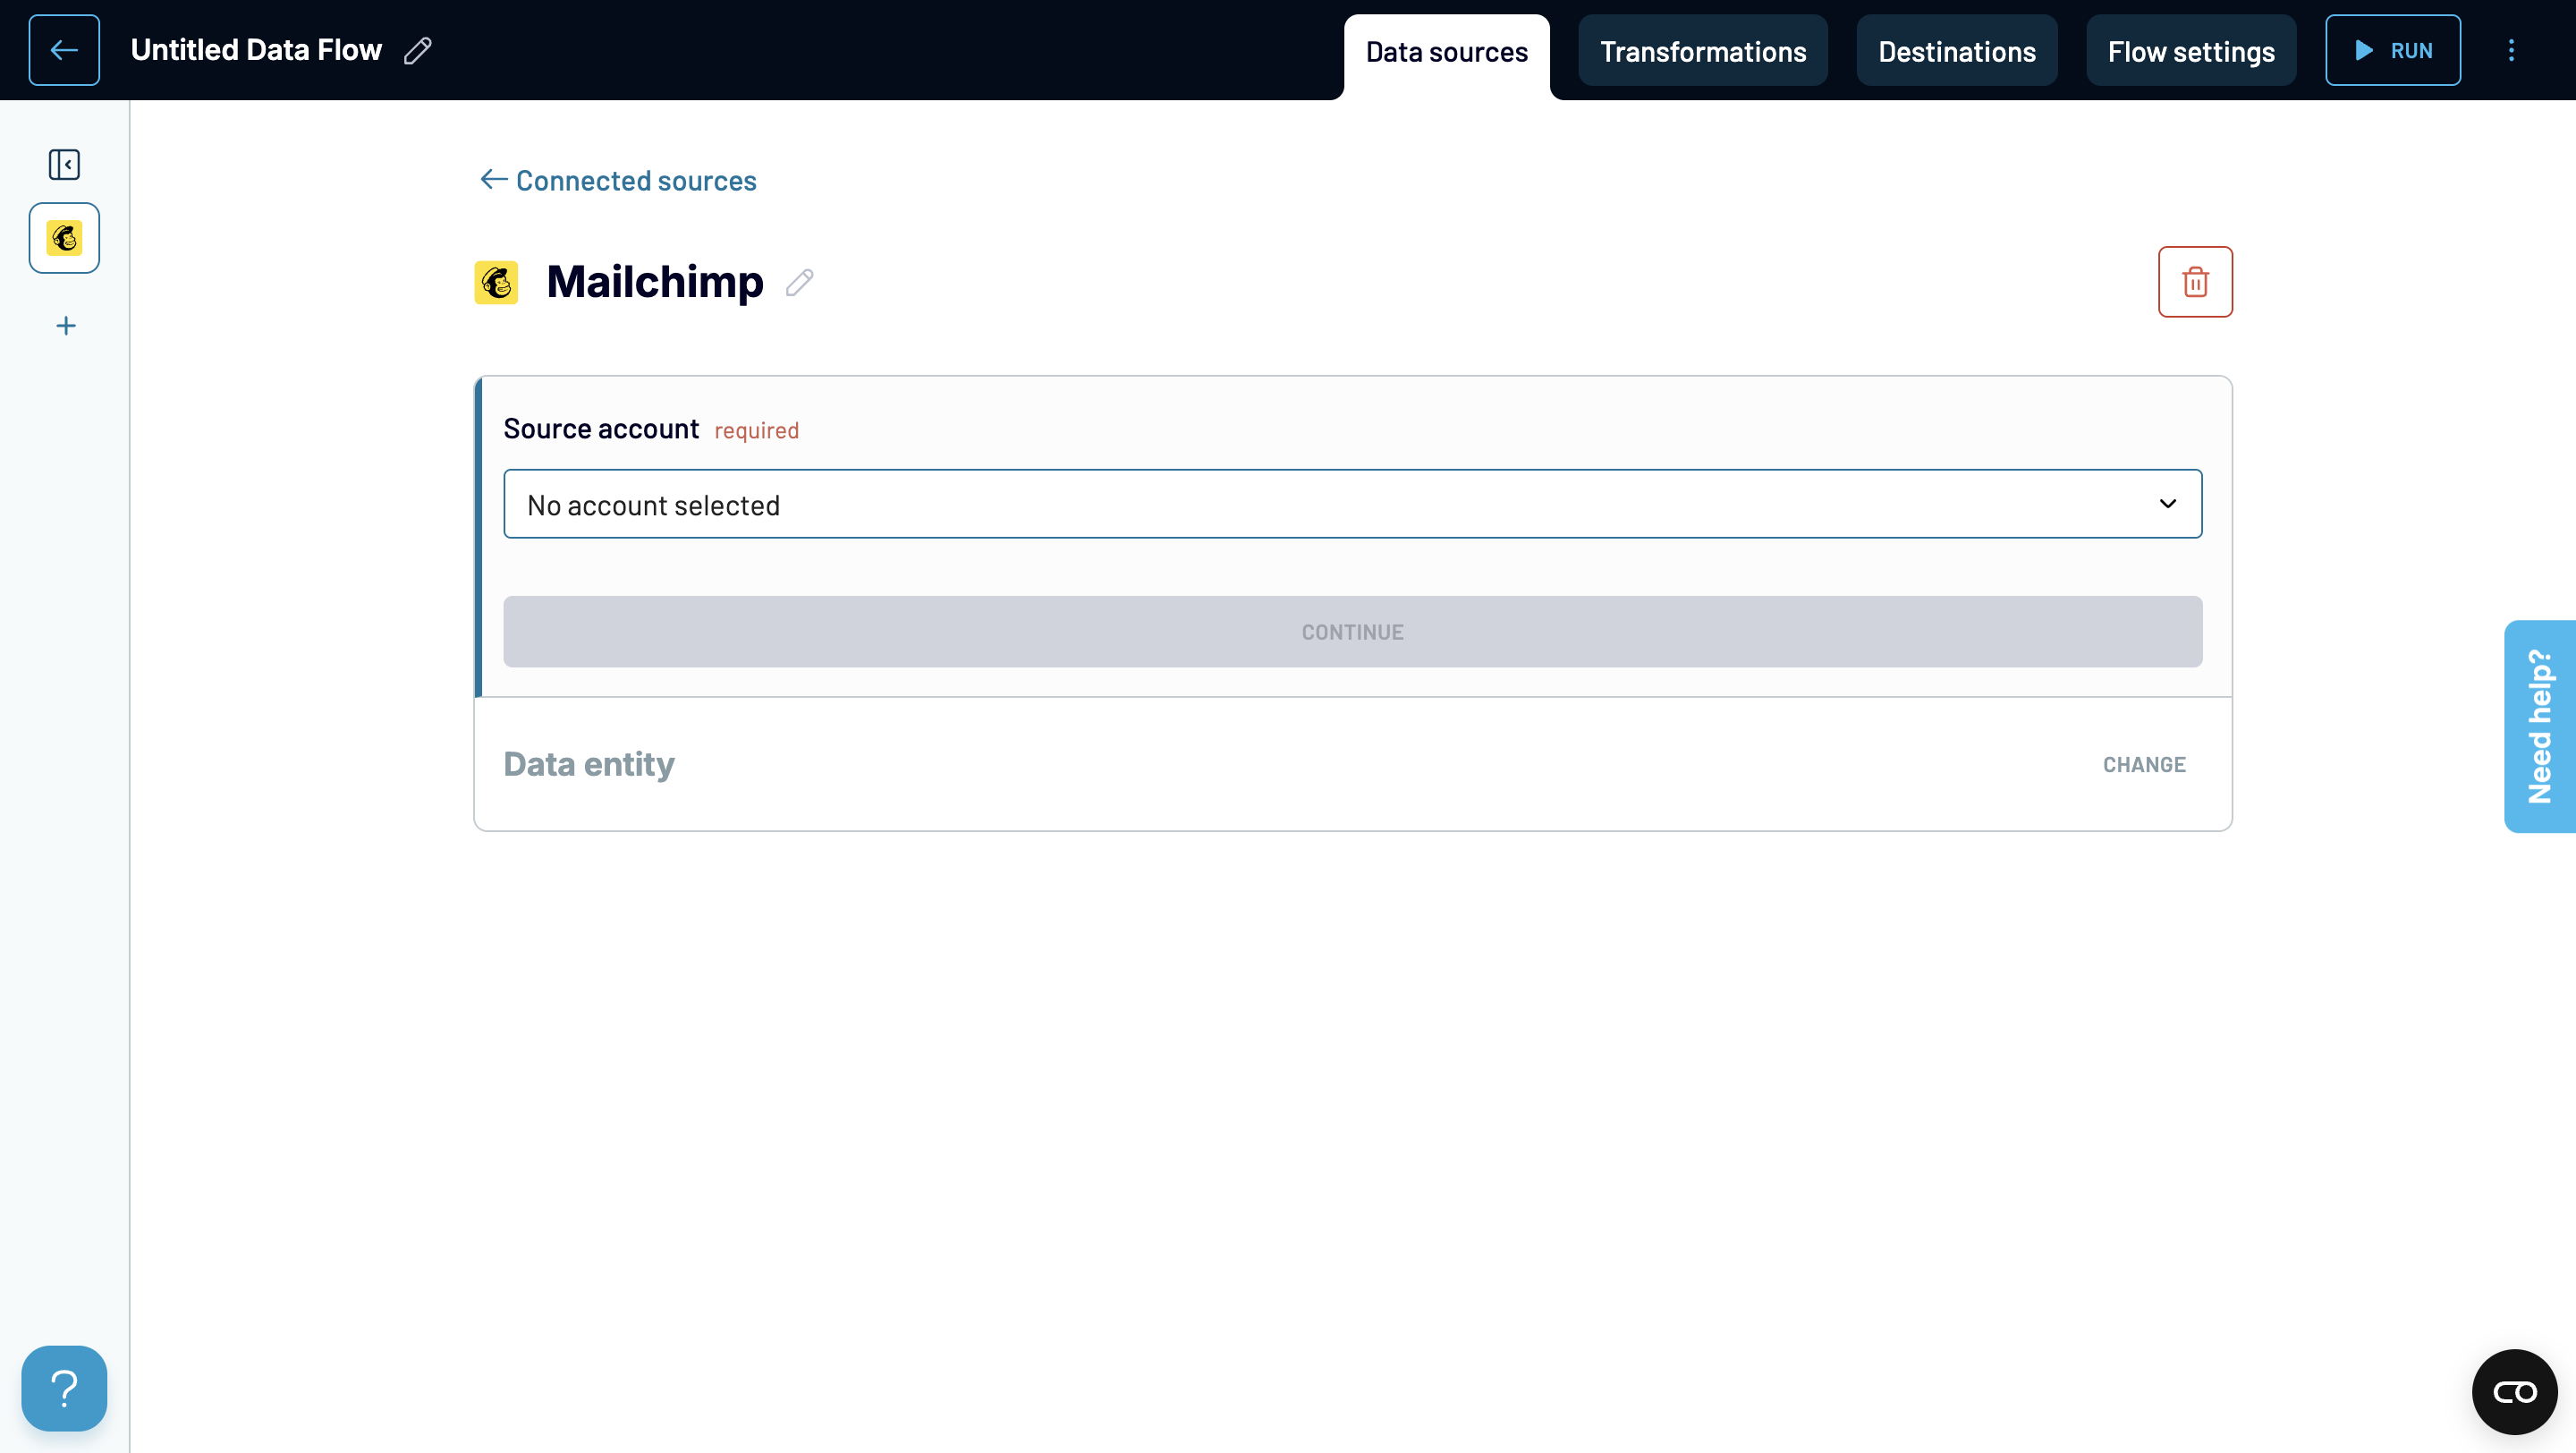The width and height of the screenshot is (2576, 1453).
Task: Run the data flow
Action: click(x=2392, y=50)
